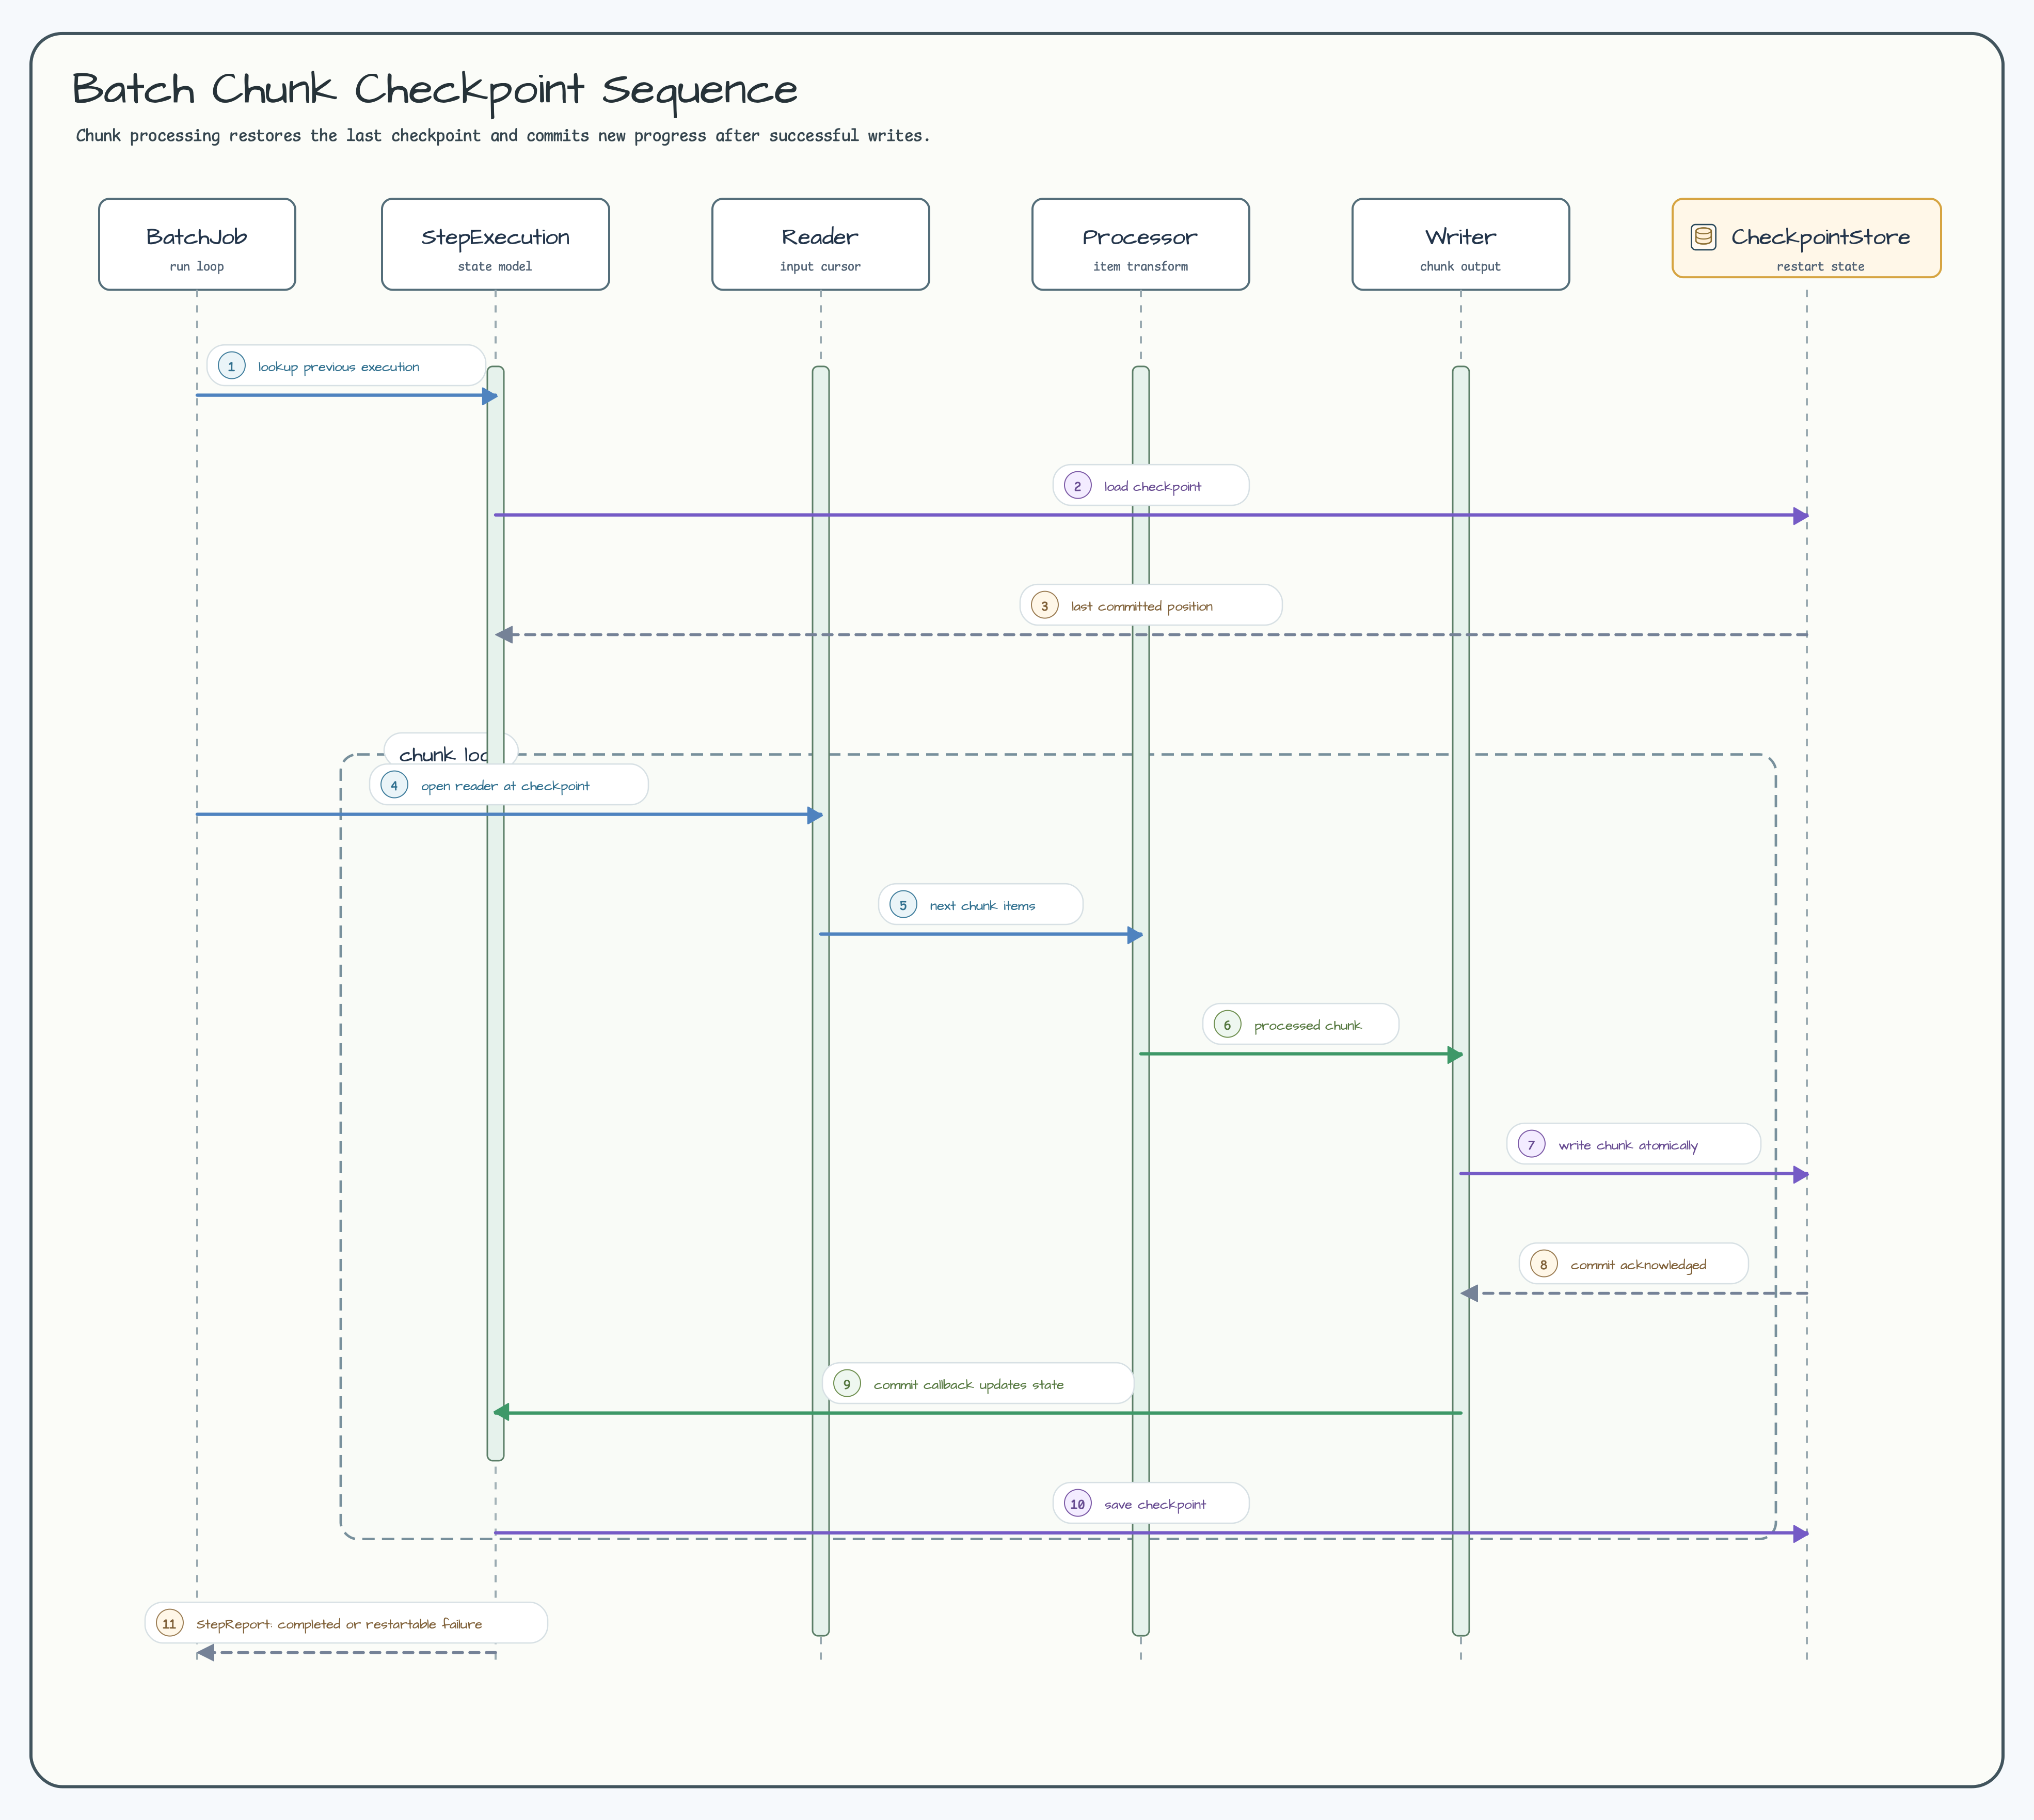This screenshot has width=2034, height=1820.
Task: Click the subtitle about chunk processing
Action: pos(503,136)
